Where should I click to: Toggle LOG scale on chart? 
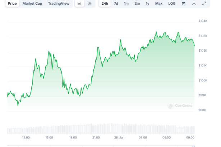[172, 4]
